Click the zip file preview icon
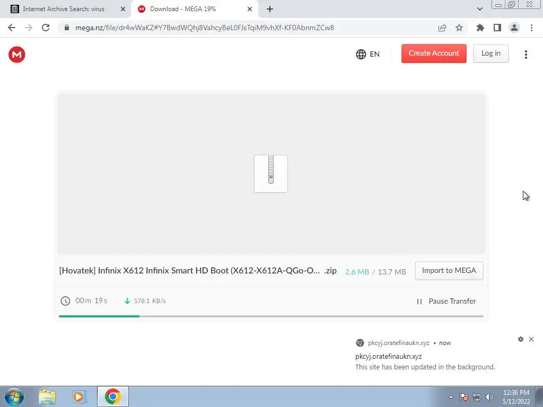Viewport: 543px width, 407px height. tap(271, 174)
